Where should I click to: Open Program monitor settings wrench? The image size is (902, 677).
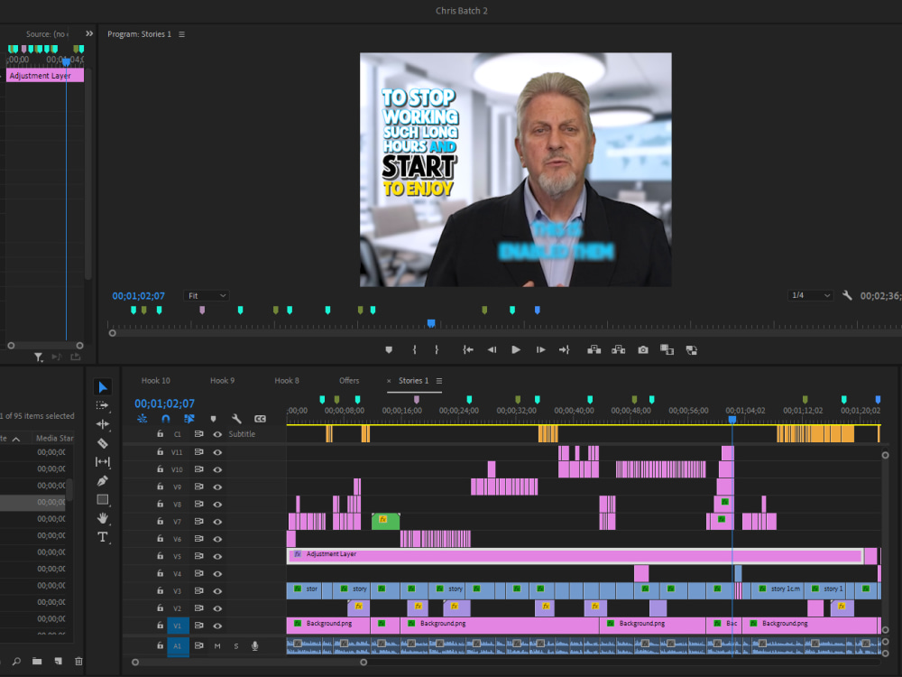click(x=847, y=295)
